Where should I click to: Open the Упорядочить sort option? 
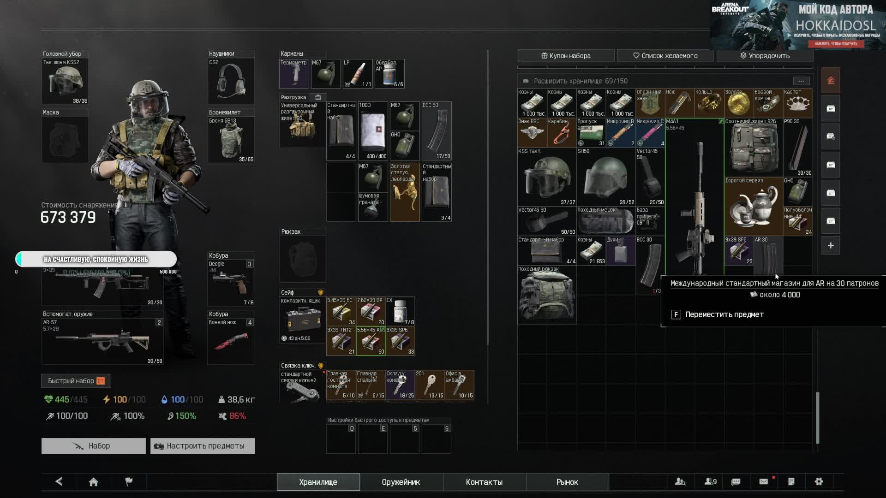[765, 56]
